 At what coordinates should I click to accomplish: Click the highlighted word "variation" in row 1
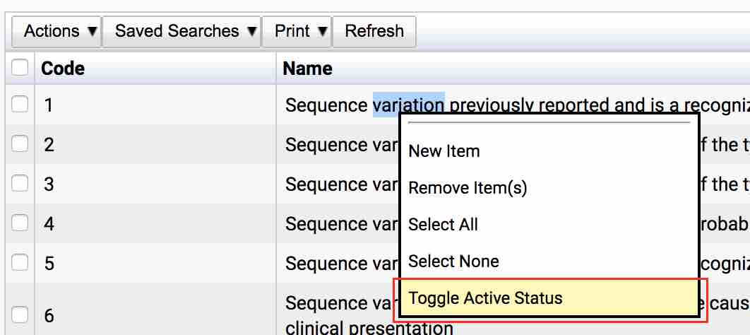tap(408, 105)
